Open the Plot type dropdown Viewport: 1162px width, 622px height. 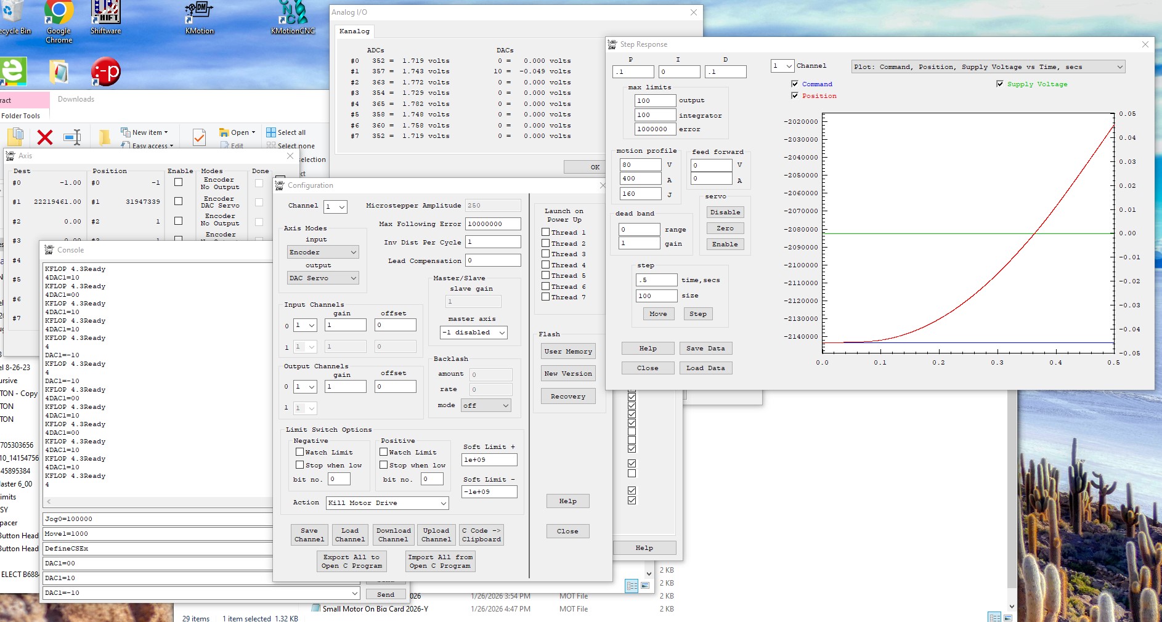[988, 67]
